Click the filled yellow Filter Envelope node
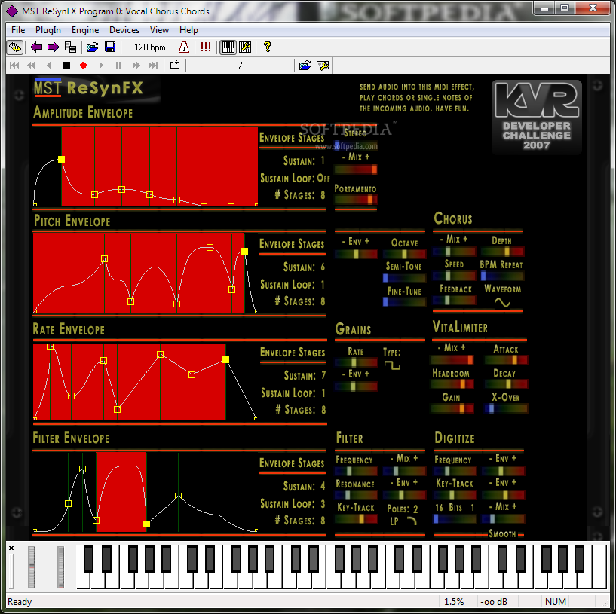616x614 pixels. 146,524
